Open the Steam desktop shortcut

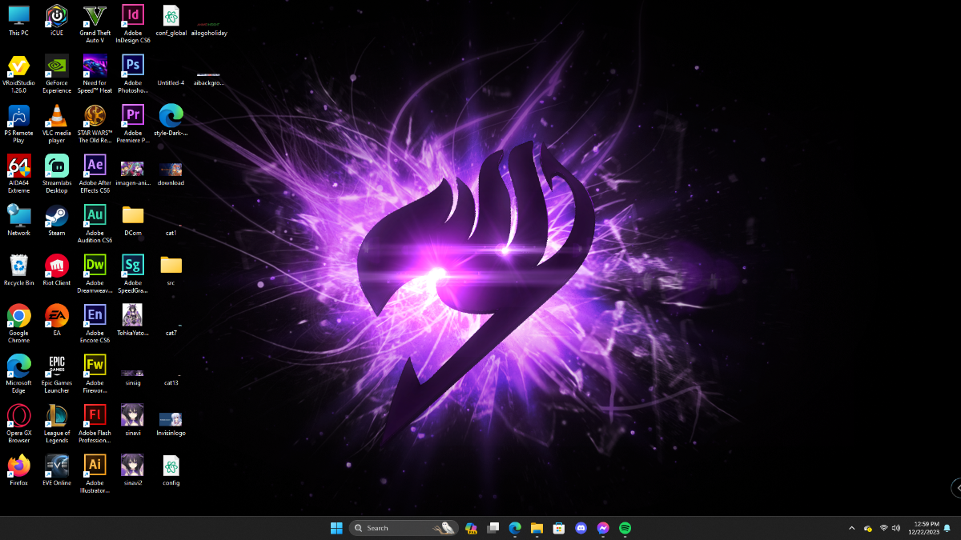(56, 216)
